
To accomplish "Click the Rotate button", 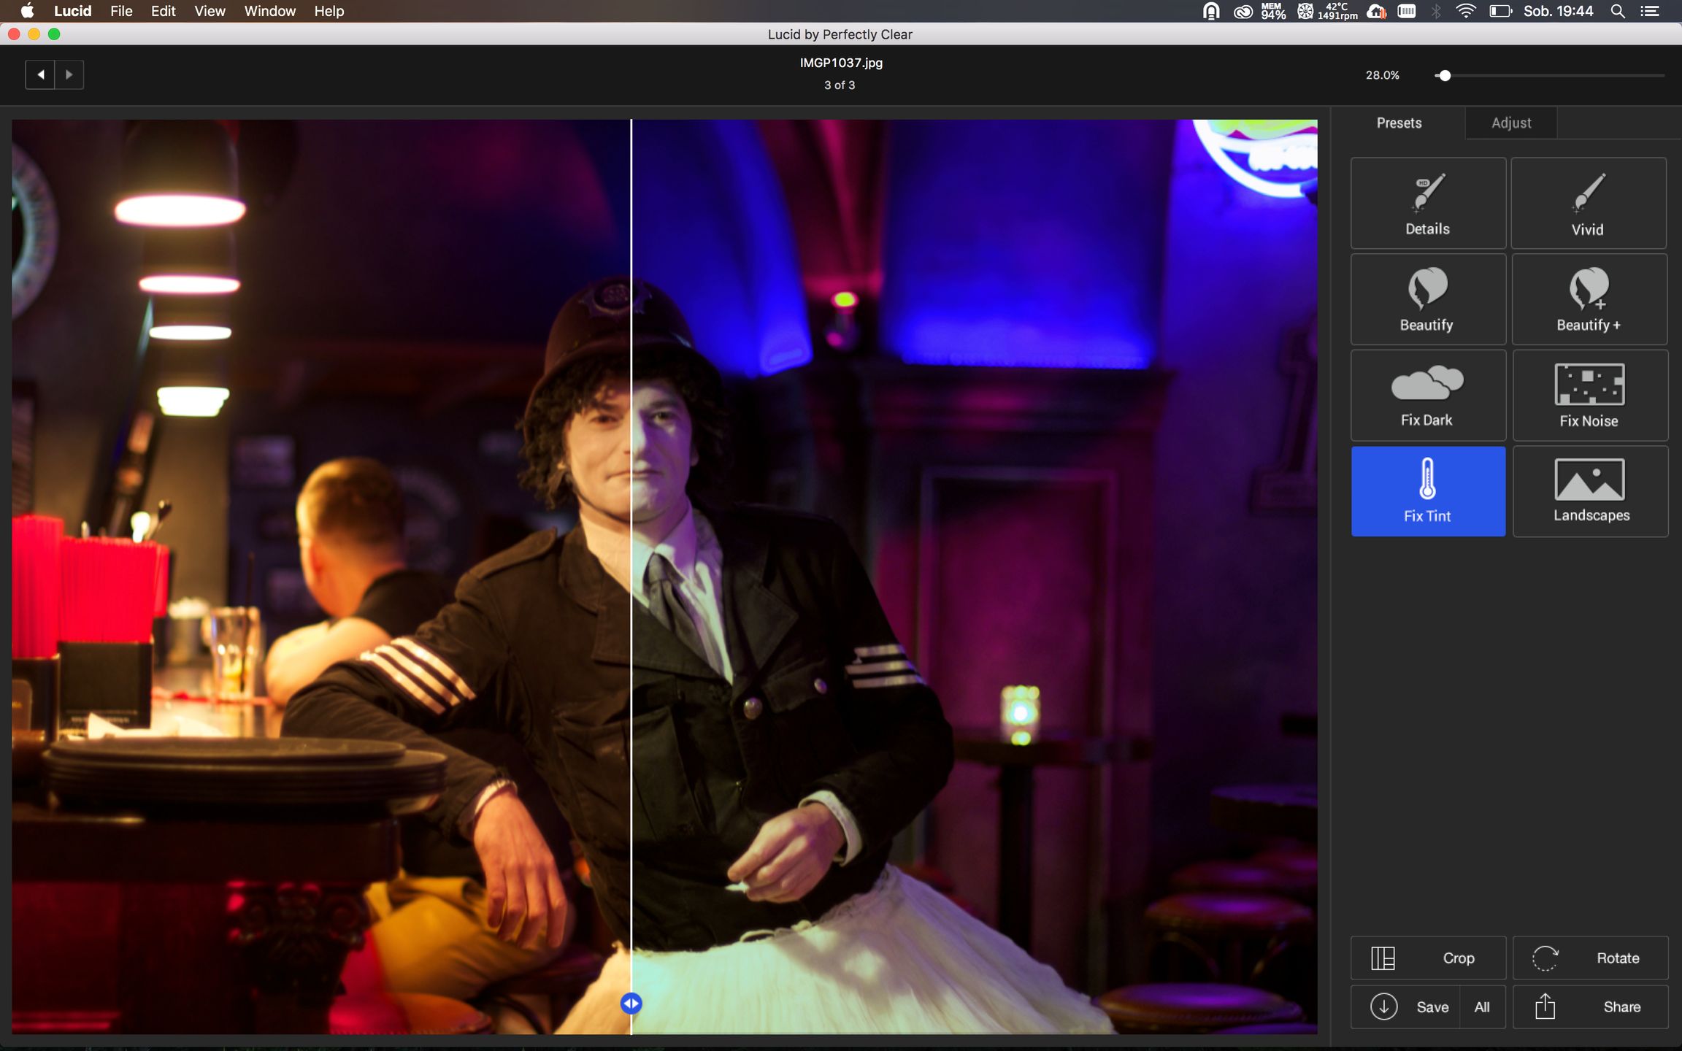I will click(x=1590, y=958).
